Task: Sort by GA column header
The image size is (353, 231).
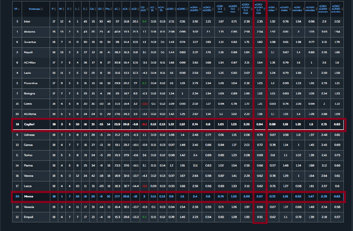Action: pos(93,9)
